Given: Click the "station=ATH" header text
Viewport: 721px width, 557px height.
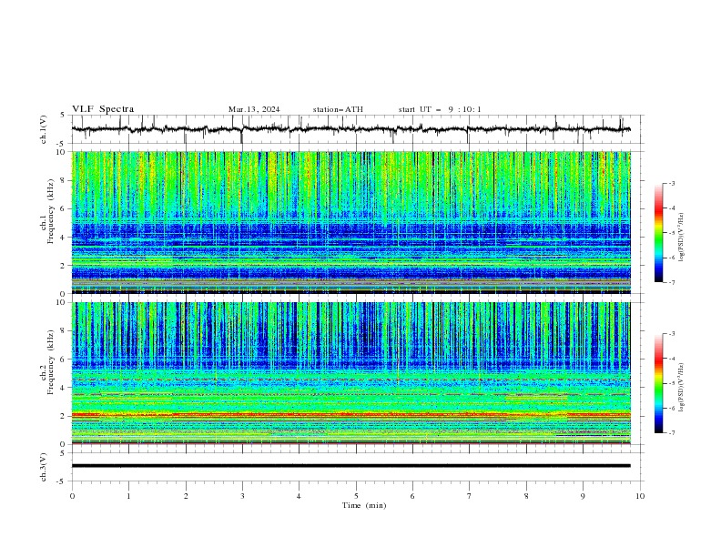Looking at the screenshot, I should [338, 109].
